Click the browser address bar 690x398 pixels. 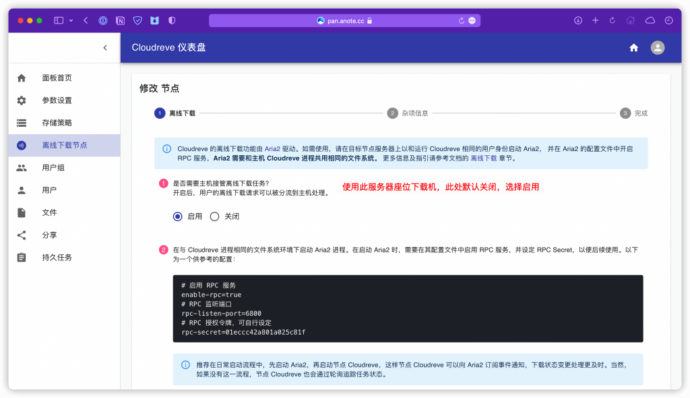click(x=345, y=20)
